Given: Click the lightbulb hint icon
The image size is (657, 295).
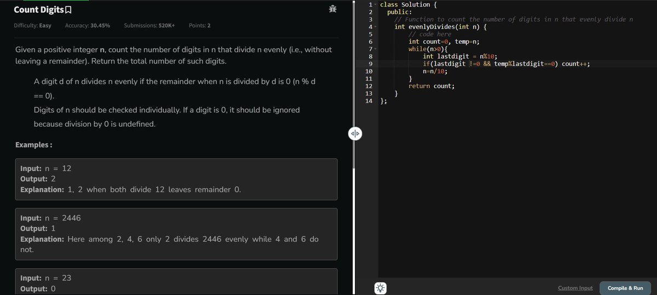Looking at the screenshot, I should click(x=381, y=288).
